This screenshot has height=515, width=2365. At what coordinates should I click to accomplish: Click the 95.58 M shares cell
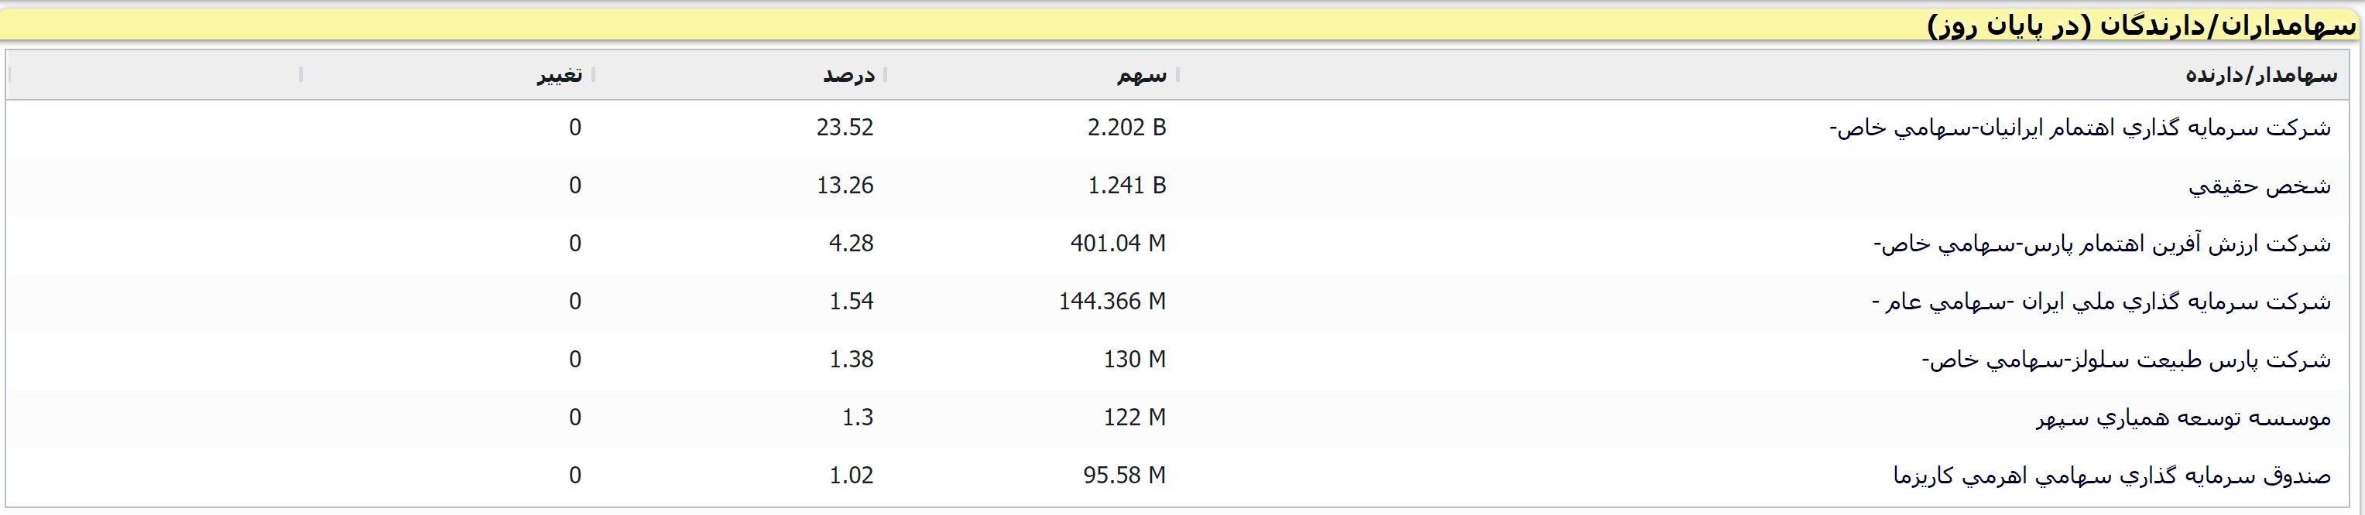[1124, 476]
